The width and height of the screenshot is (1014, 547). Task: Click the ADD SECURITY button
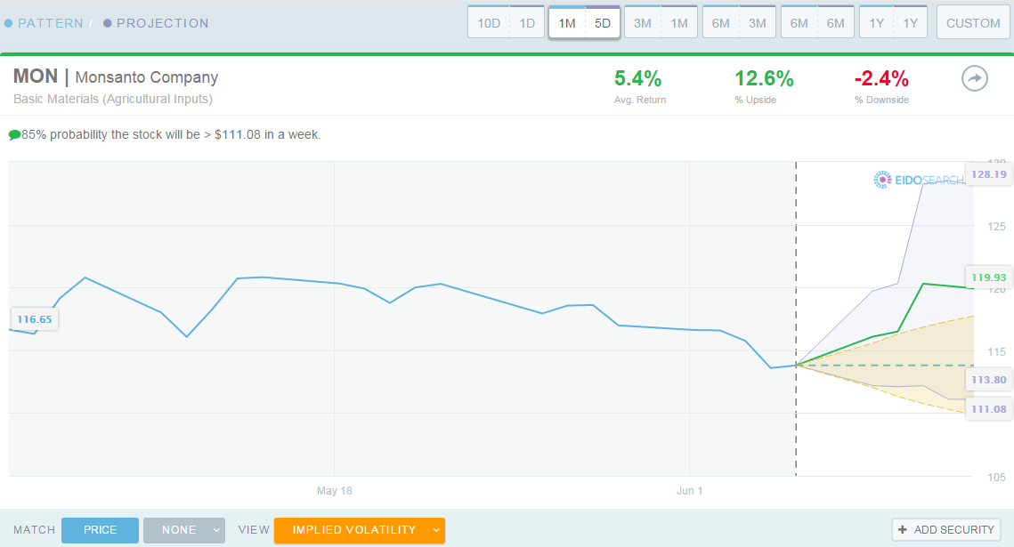(946, 529)
